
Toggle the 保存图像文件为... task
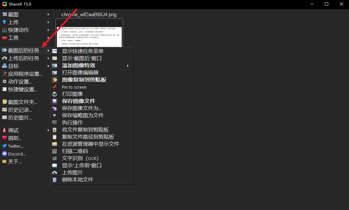(x=92, y=108)
